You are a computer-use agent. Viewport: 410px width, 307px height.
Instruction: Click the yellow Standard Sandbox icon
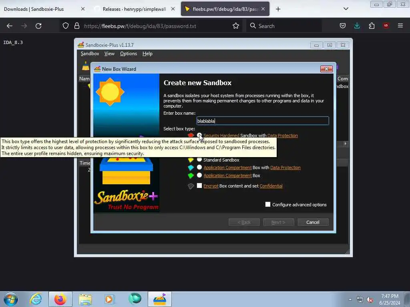click(191, 160)
